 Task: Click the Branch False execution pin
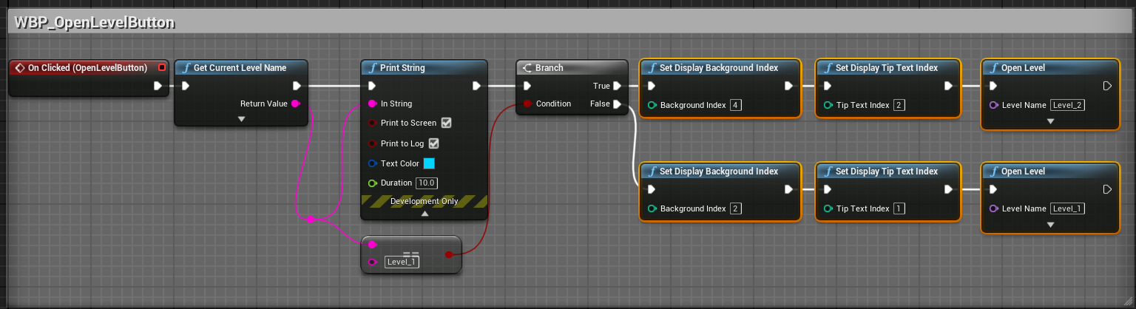tap(618, 103)
